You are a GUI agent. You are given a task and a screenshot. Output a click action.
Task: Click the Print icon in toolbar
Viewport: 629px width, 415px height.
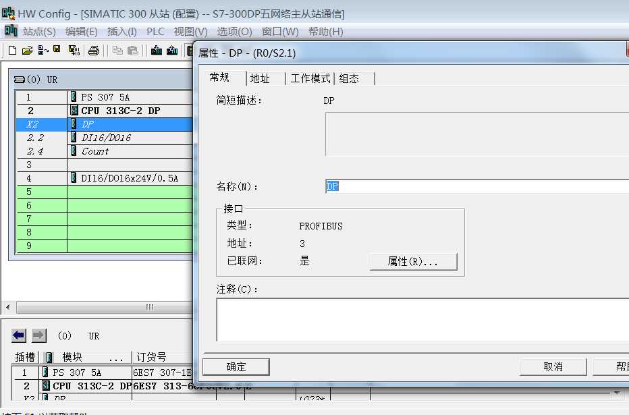94,51
